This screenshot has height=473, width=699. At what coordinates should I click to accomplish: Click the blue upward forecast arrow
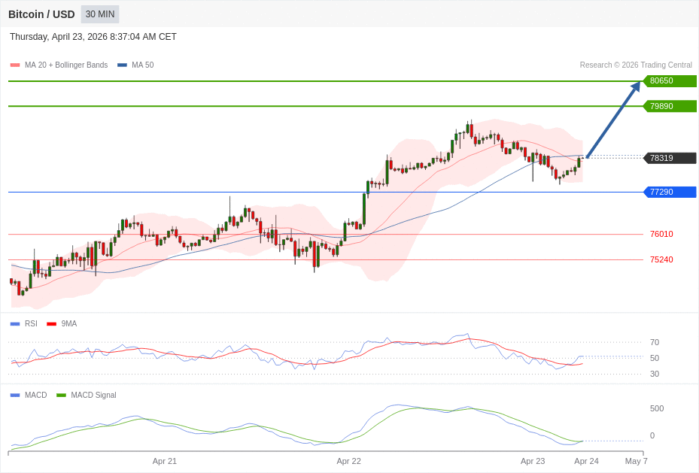[612, 120]
